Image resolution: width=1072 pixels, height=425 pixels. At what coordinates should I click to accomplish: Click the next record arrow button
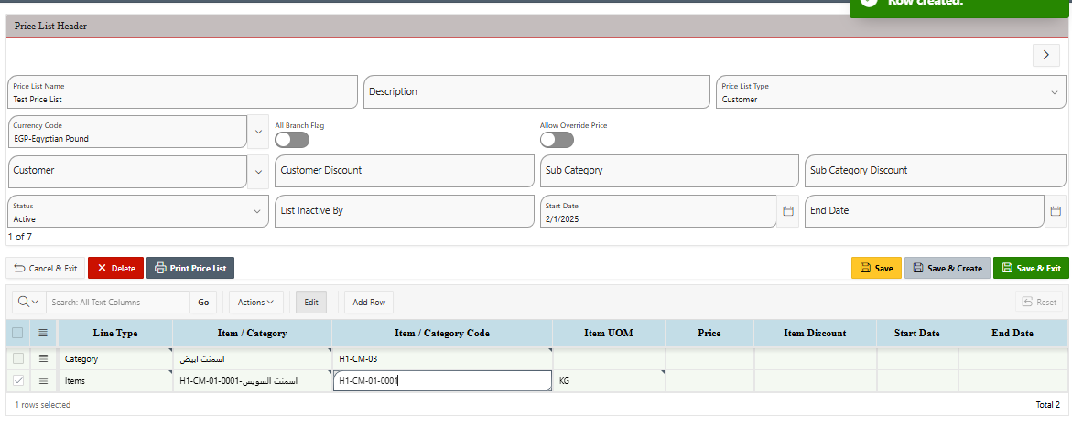[x=1046, y=55]
